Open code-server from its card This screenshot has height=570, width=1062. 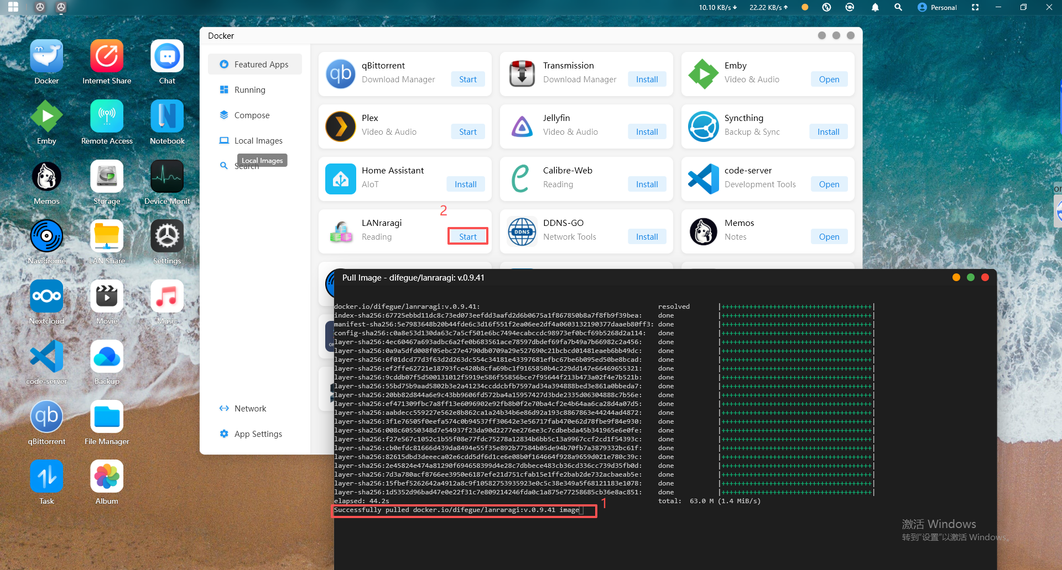coord(829,184)
